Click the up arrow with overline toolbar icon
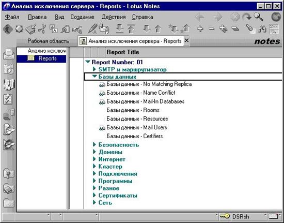Screen dimensions: 284x223 tap(131, 29)
